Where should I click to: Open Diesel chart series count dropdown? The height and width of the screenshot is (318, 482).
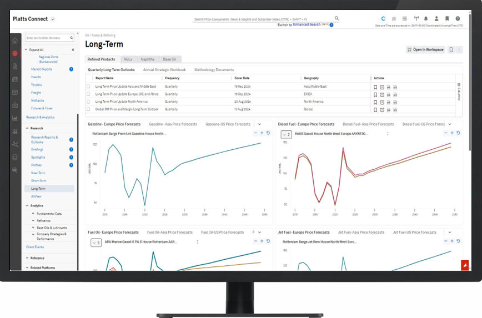pos(286,134)
